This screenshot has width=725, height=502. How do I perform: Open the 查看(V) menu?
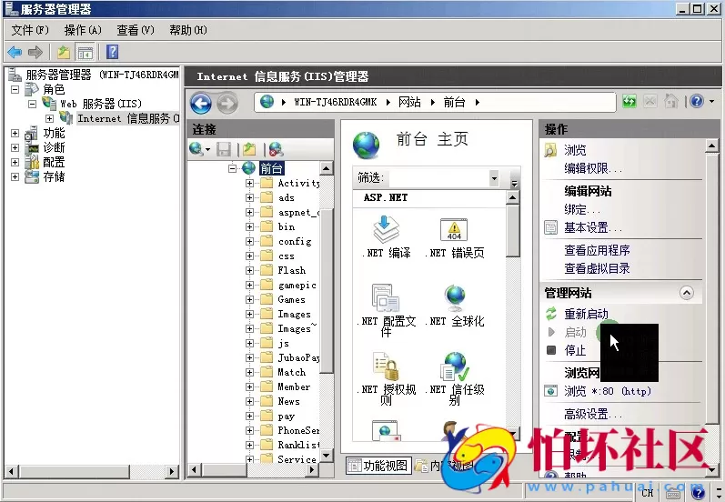coord(136,30)
